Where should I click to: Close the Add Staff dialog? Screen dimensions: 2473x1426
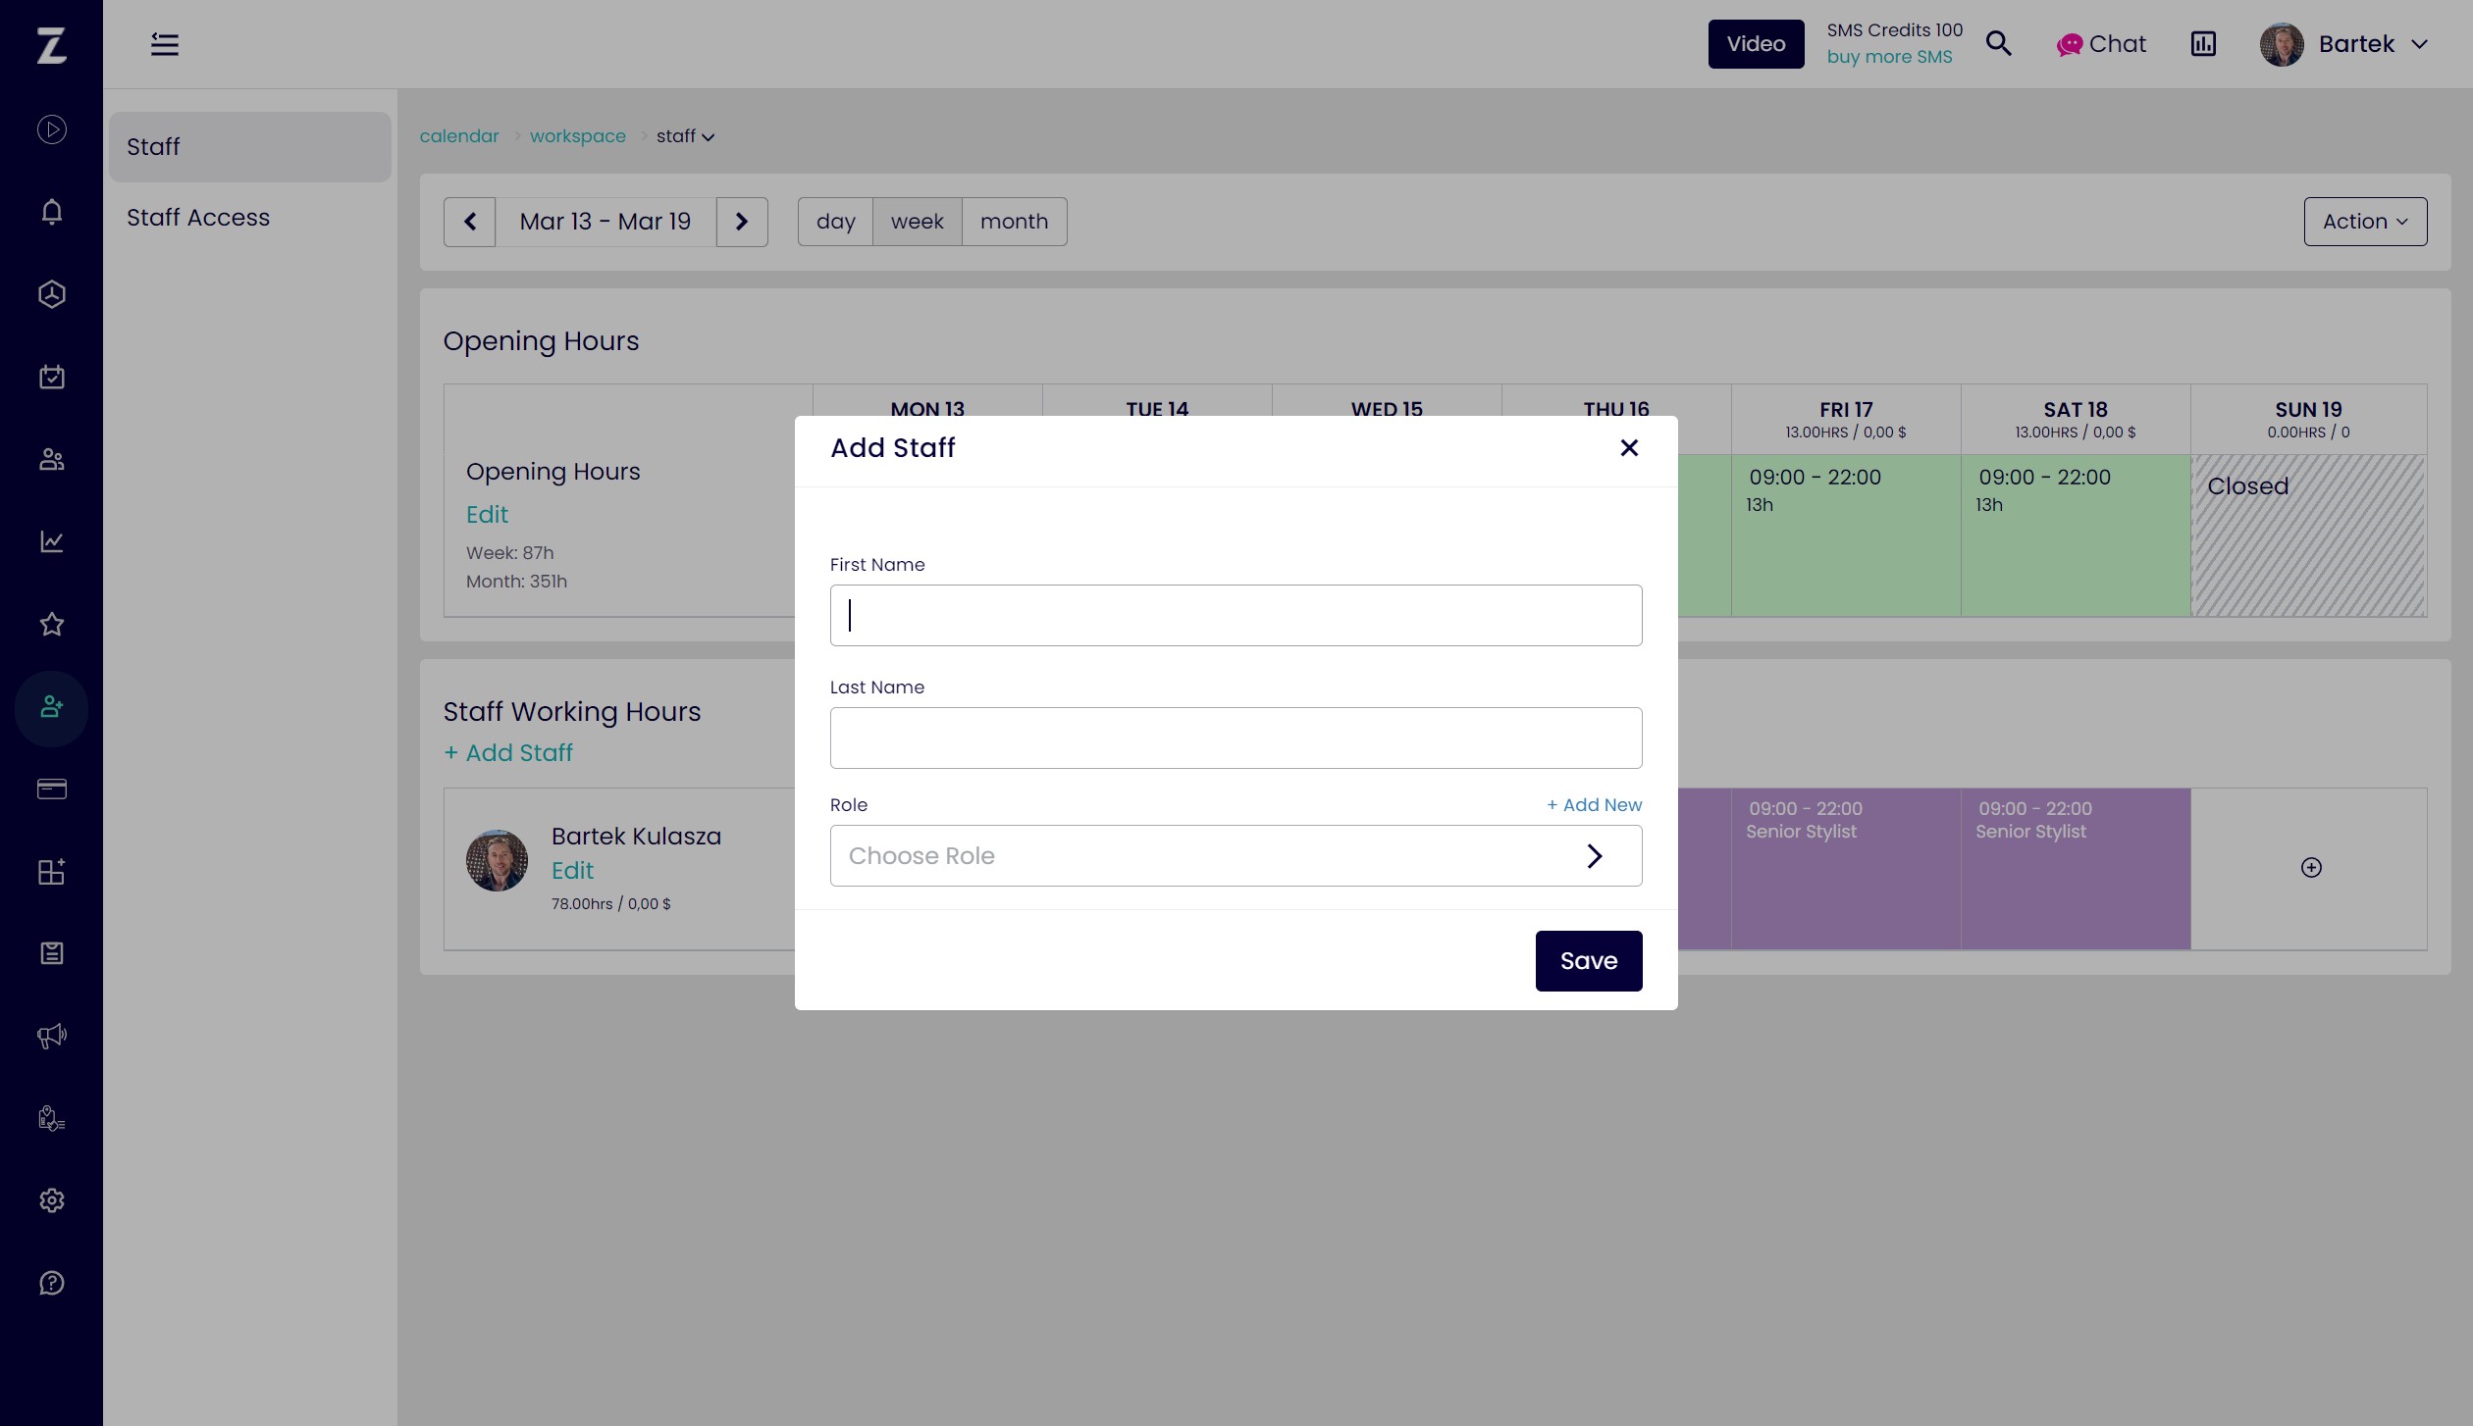pyautogui.click(x=1629, y=448)
